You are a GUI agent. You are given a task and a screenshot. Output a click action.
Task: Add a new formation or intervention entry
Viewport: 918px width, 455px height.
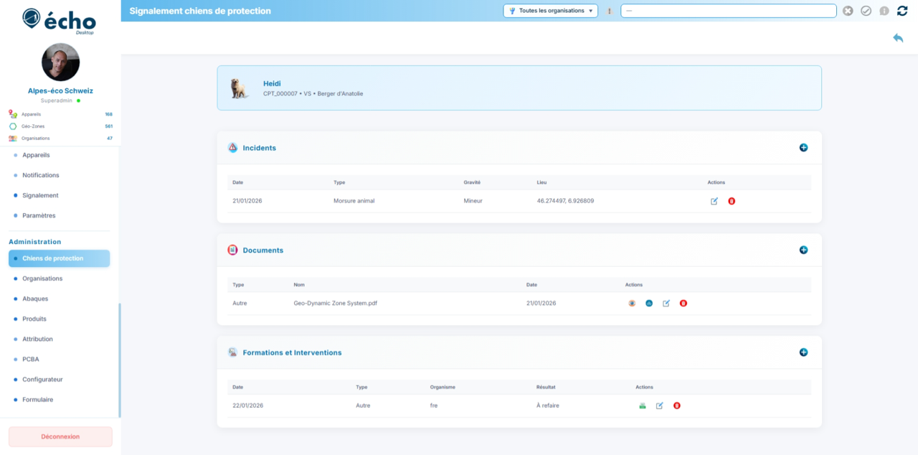(803, 352)
